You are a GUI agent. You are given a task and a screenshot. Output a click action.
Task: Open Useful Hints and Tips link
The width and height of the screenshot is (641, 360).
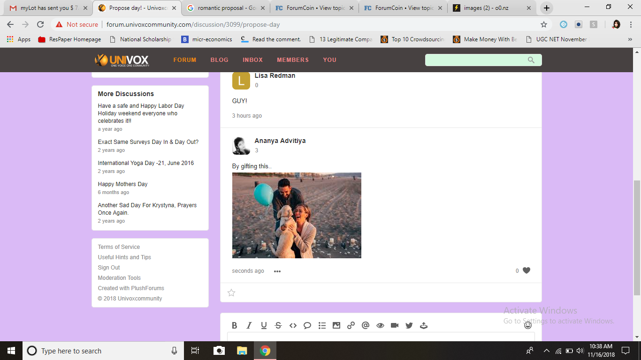[124, 257]
